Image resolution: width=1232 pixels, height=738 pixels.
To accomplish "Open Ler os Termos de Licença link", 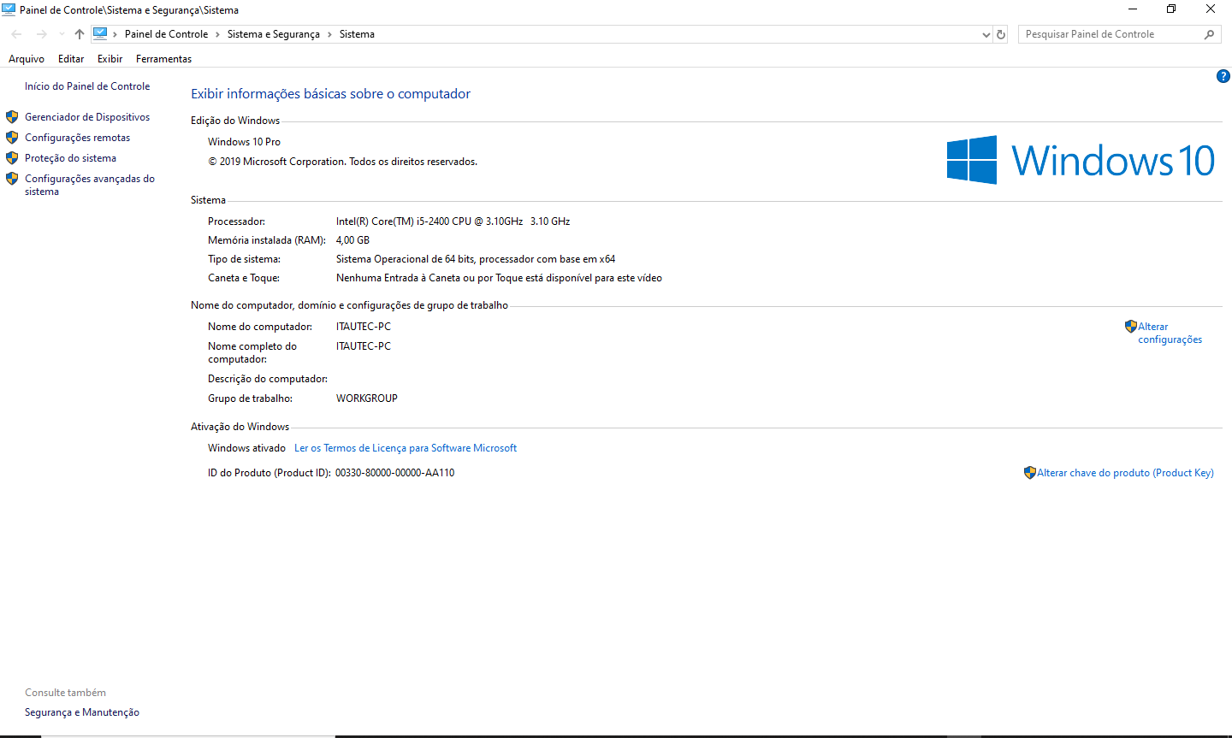I will 406,448.
